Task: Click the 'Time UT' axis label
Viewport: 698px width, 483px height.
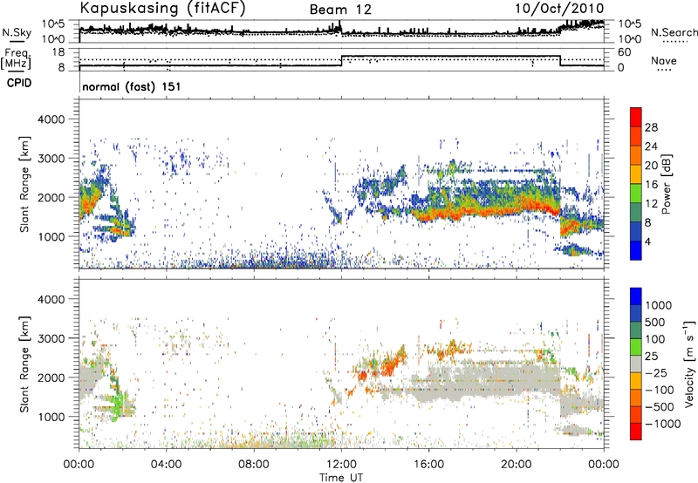Action: click(x=341, y=478)
